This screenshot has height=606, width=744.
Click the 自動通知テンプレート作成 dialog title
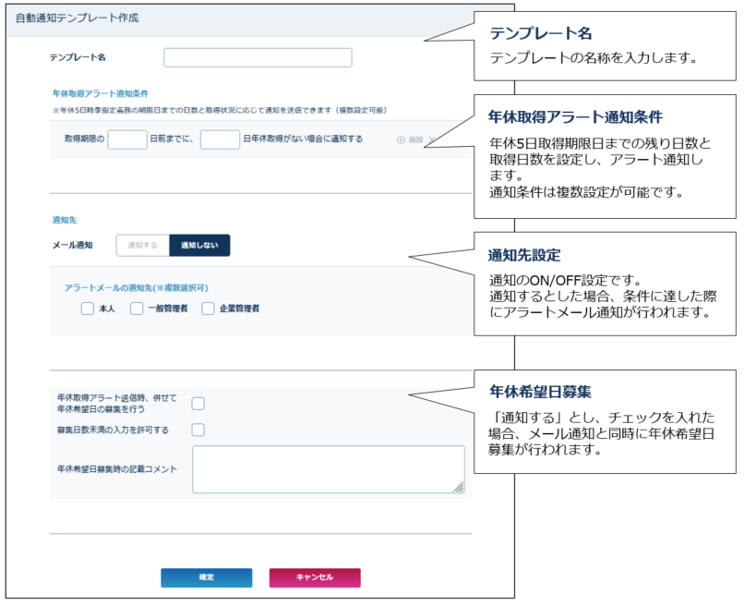78,18
